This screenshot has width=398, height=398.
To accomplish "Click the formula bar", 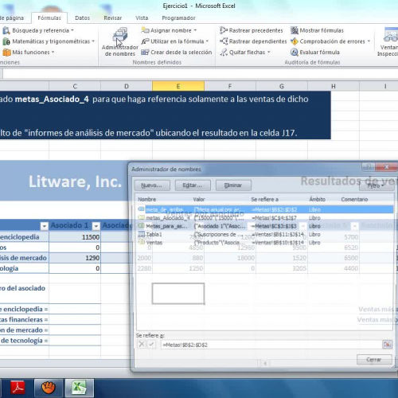I will click(201, 73).
